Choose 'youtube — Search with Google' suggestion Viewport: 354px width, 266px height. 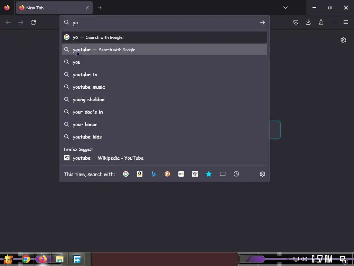coord(164,50)
